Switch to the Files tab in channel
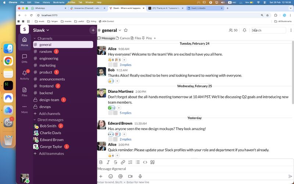The height and width of the screenshot is (184, 294). [136, 38]
